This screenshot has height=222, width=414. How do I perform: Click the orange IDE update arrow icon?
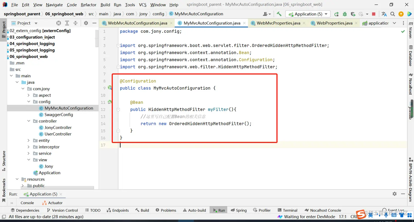[401, 14]
